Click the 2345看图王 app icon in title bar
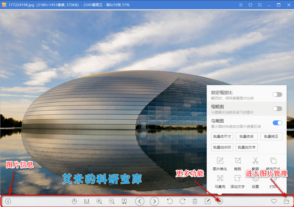 [x=4, y=5]
